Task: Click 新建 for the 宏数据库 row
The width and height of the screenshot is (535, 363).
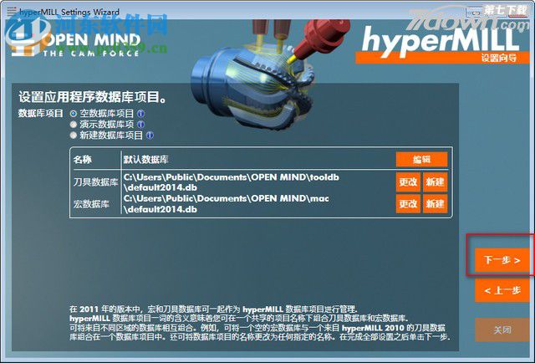Action: click(435, 204)
